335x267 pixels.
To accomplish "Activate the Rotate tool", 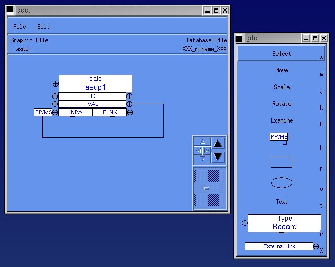I will pos(282,104).
